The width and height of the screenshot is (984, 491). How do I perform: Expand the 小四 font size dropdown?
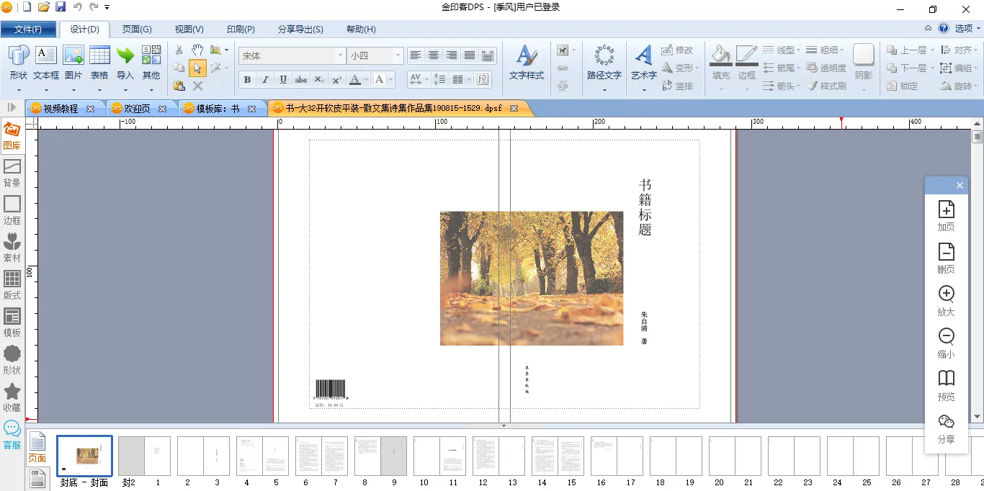coord(397,55)
